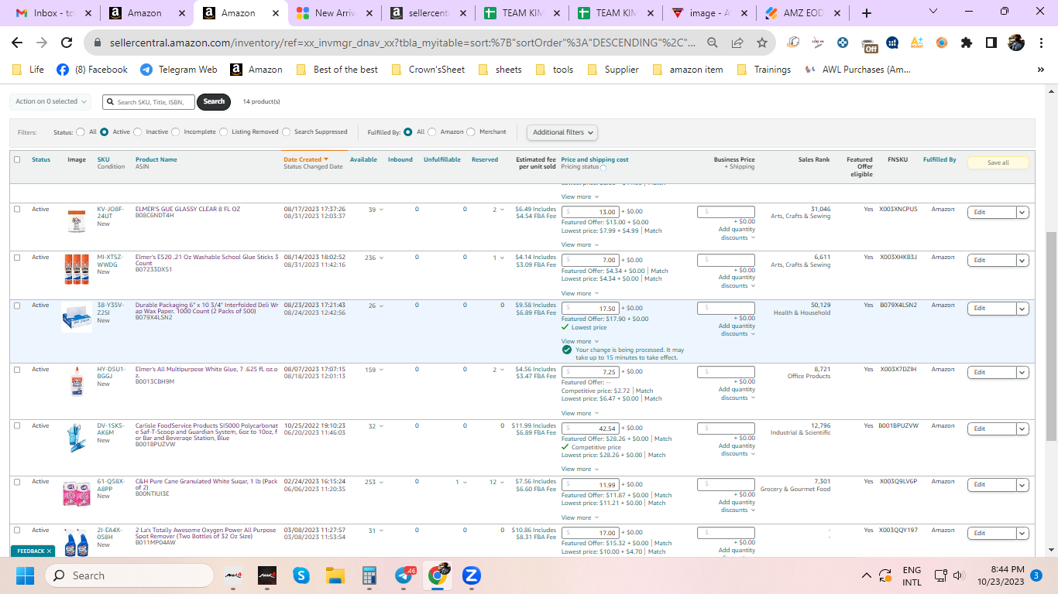Open Telegram from the taskbar
1058x594 pixels.
click(404, 575)
